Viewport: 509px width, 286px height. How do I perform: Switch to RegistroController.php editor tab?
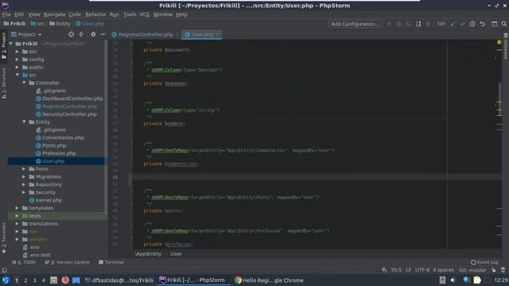point(145,34)
